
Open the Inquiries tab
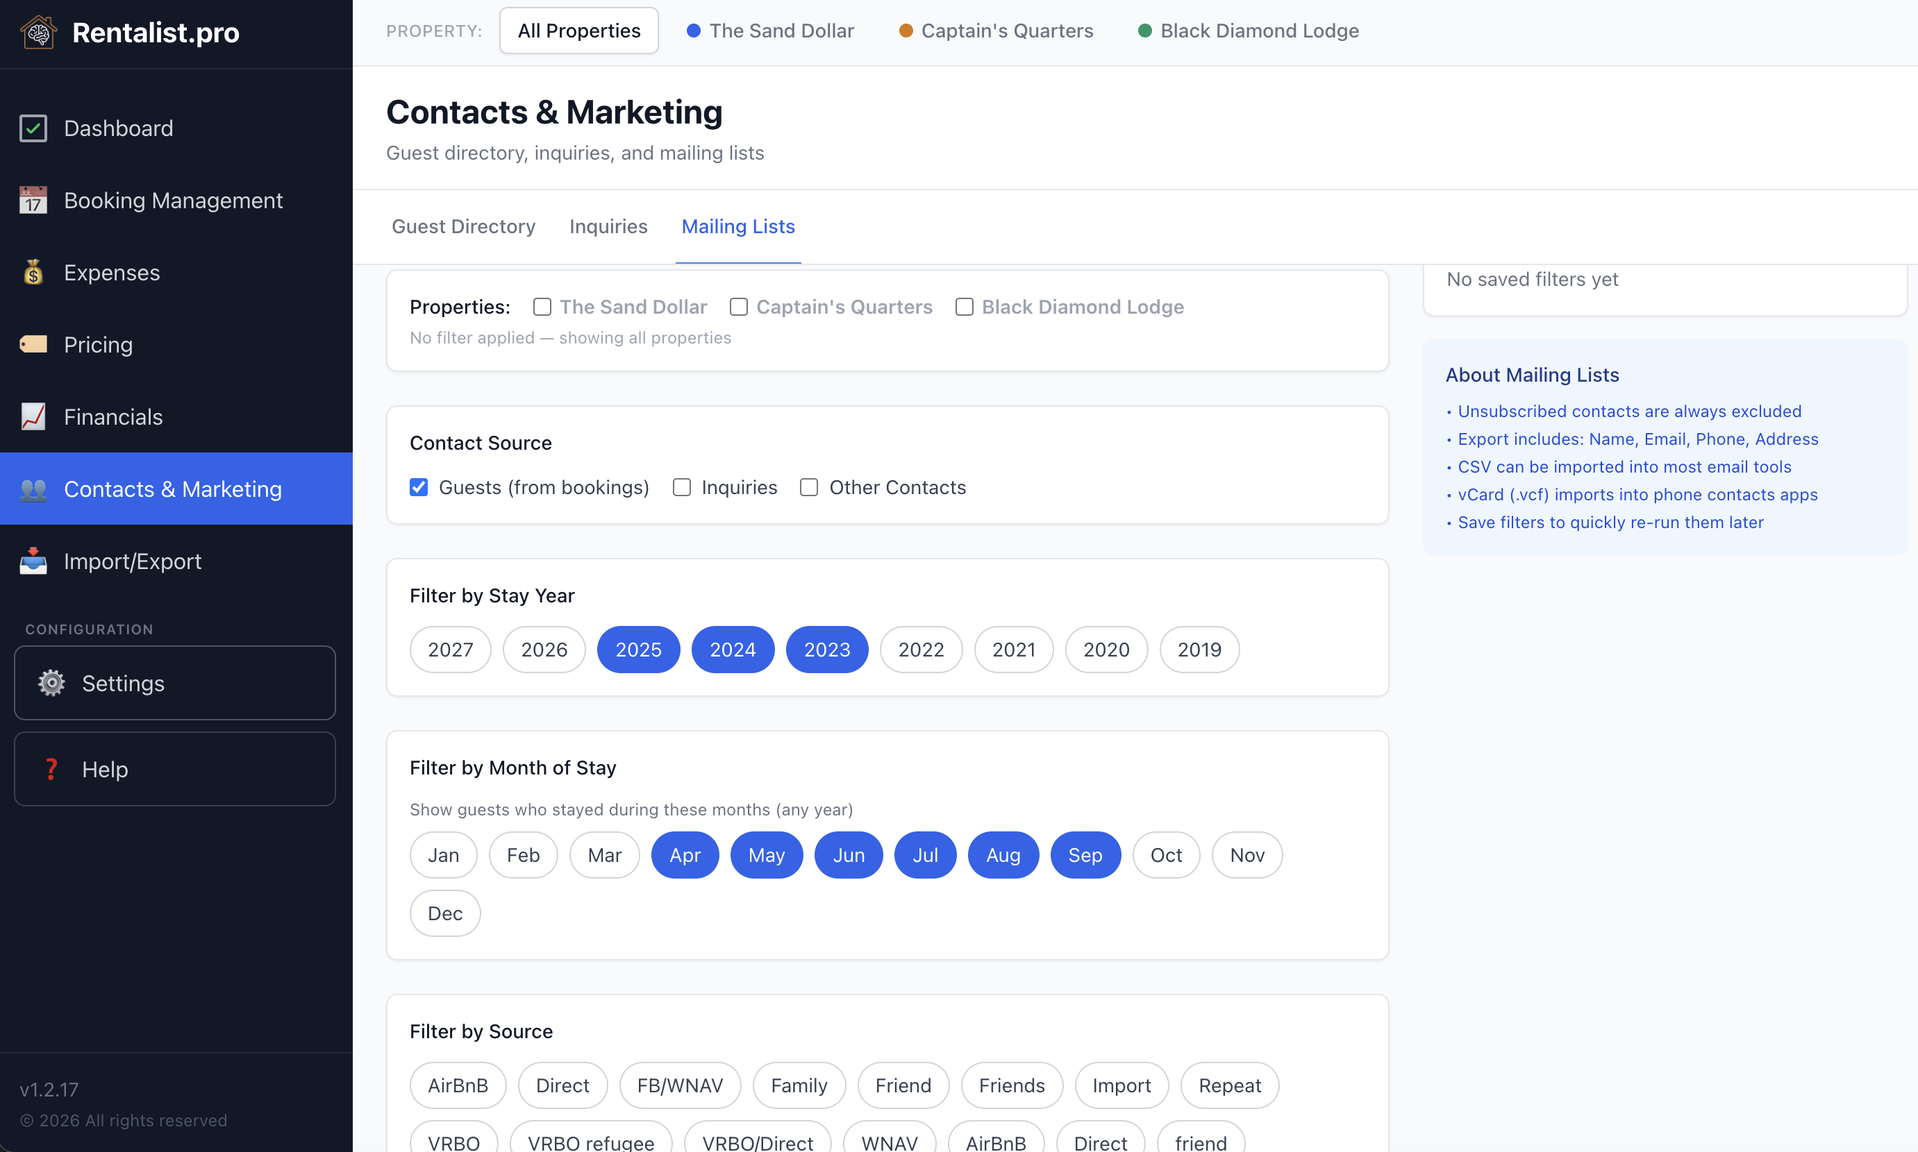(608, 226)
